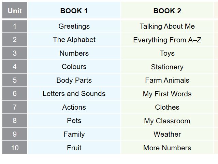This screenshot has height=164, width=218.
Task: Click the Toys cell
Action: pyautogui.click(x=167, y=53)
